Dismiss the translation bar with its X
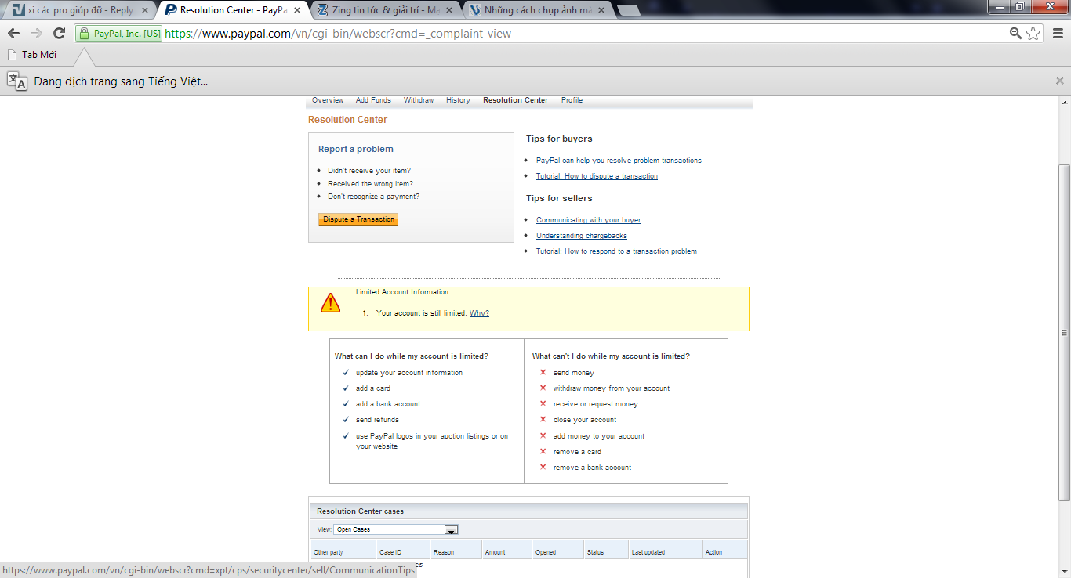Image resolution: width=1071 pixels, height=578 pixels. click(x=1059, y=81)
